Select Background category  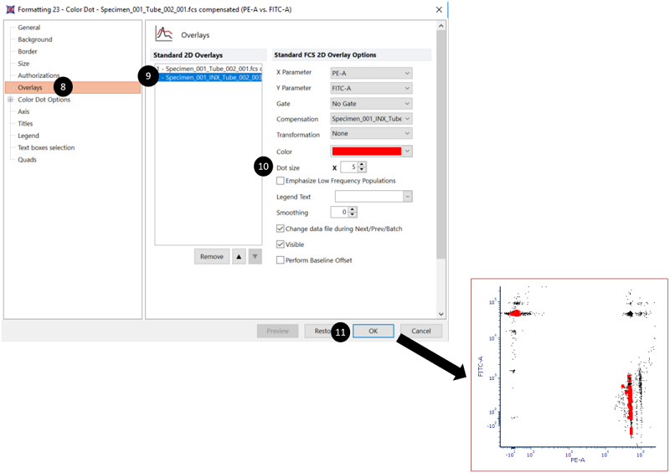pyautogui.click(x=35, y=39)
